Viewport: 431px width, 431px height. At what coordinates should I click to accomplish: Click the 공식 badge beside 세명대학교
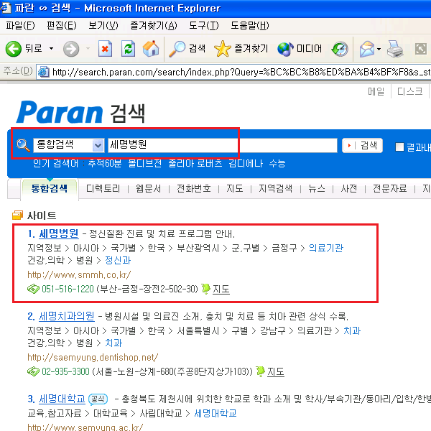tap(98, 399)
